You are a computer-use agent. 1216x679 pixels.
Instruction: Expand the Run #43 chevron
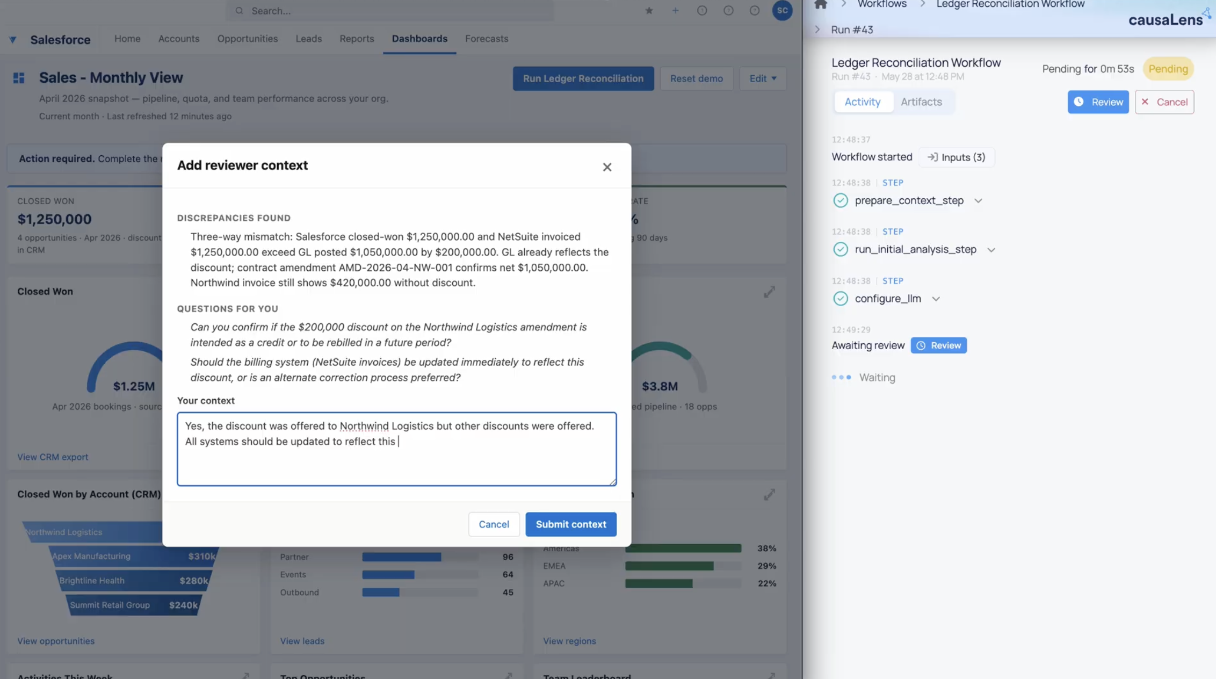(x=817, y=30)
